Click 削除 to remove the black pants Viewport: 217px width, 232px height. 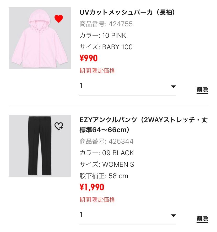coord(202,219)
